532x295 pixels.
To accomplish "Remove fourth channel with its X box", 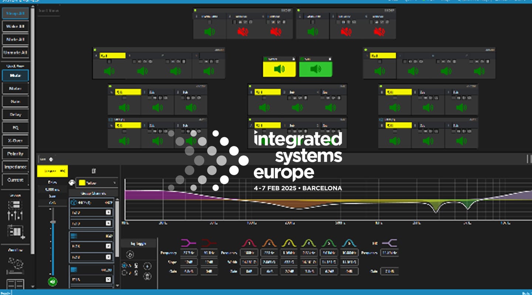I will point(108,257).
